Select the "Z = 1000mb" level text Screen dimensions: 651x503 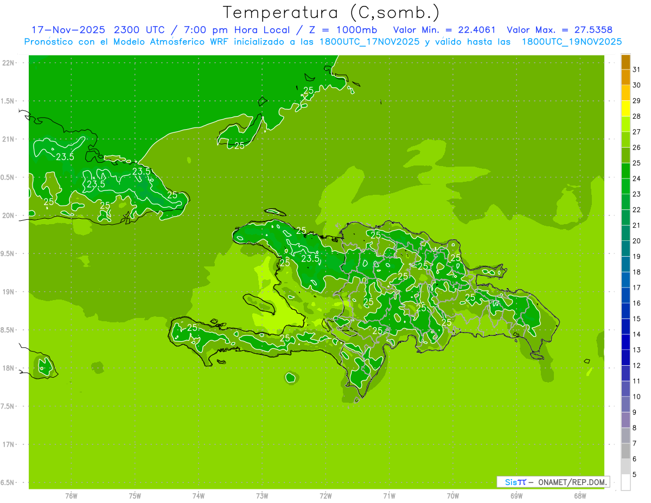pos(343,29)
